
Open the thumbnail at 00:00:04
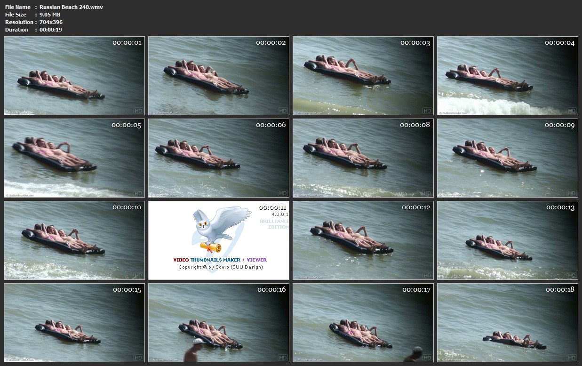pyautogui.click(x=507, y=76)
